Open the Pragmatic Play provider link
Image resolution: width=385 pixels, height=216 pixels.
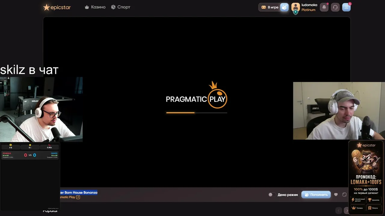pos(70,197)
